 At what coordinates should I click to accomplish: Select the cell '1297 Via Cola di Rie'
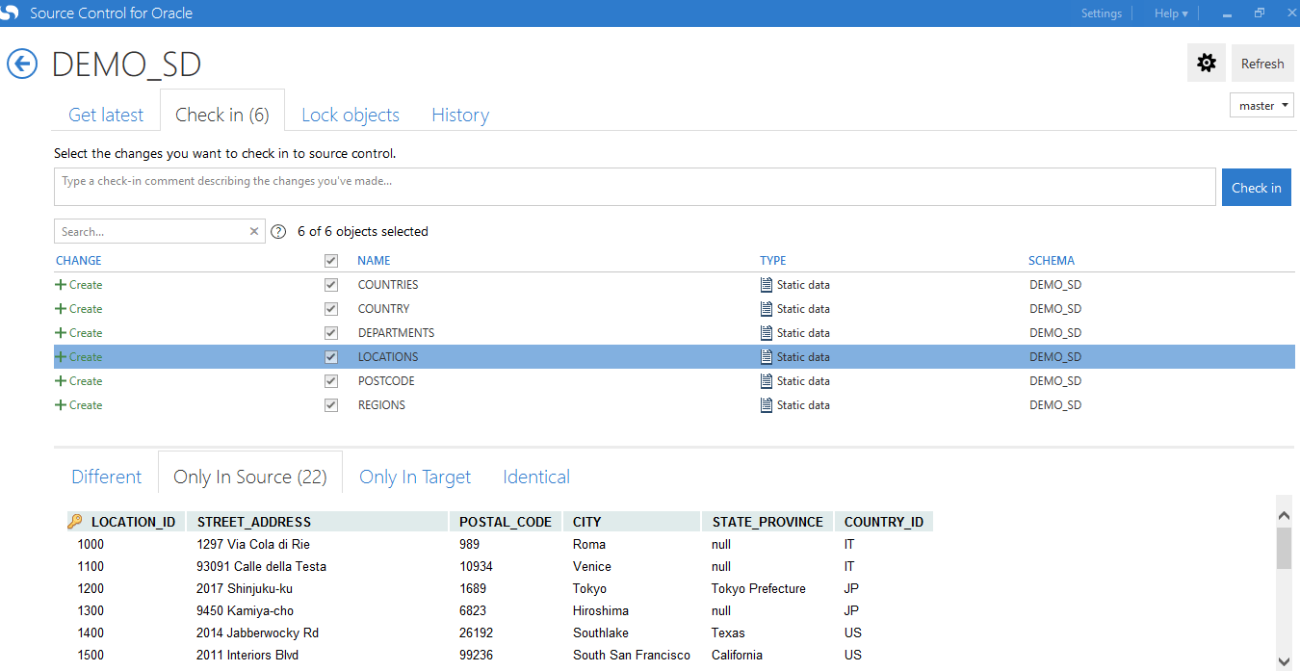point(253,545)
